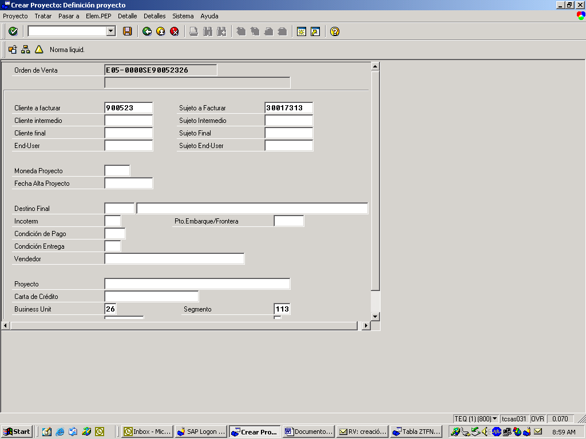Open the Ayuda menu
586x439 pixels.
(x=209, y=16)
